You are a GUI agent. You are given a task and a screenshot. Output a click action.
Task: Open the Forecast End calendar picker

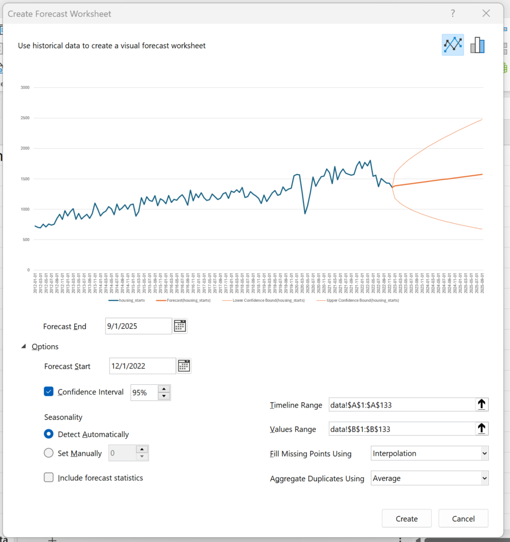[180, 326]
